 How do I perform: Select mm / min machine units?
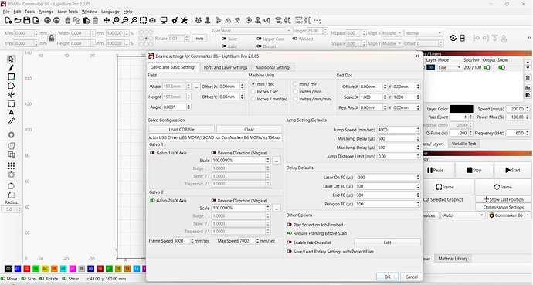(305, 84)
